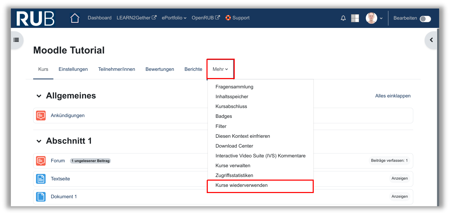Click the Textseite page icon
Viewport: 450px width, 215px height.
41,179
